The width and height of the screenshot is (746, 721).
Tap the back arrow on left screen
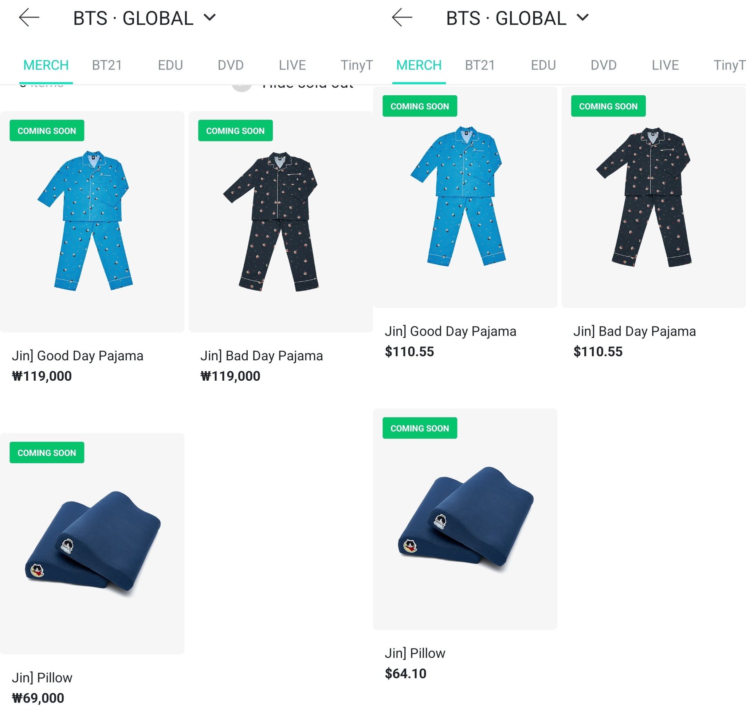(x=29, y=17)
